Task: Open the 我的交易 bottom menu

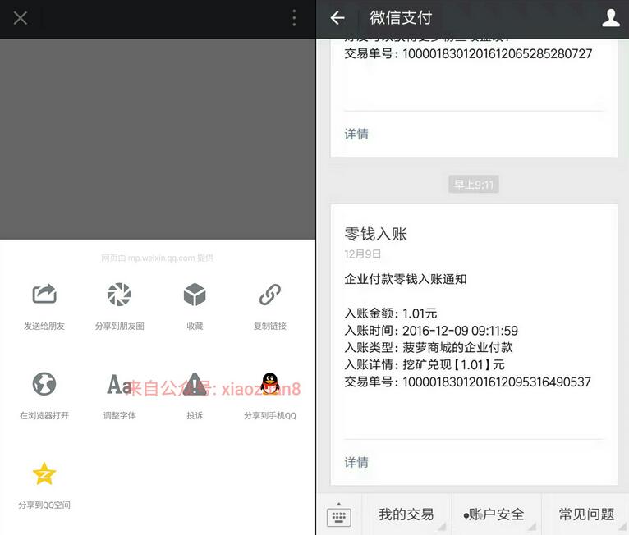Action: (x=406, y=514)
